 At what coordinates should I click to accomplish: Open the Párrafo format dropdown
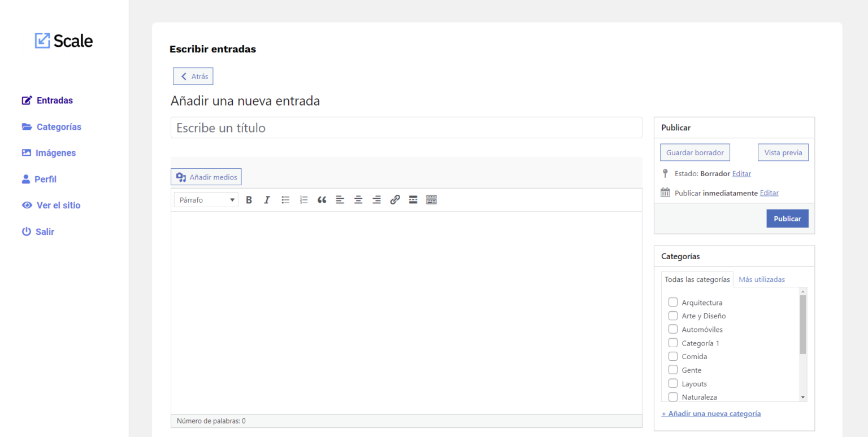206,199
